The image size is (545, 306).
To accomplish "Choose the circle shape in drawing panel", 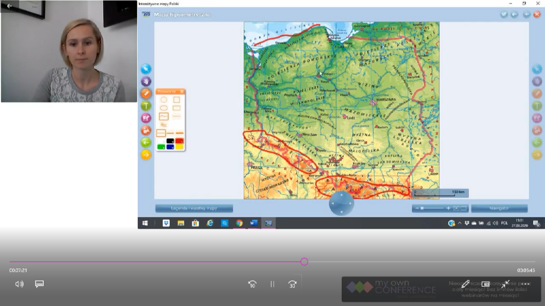I will (163, 100).
